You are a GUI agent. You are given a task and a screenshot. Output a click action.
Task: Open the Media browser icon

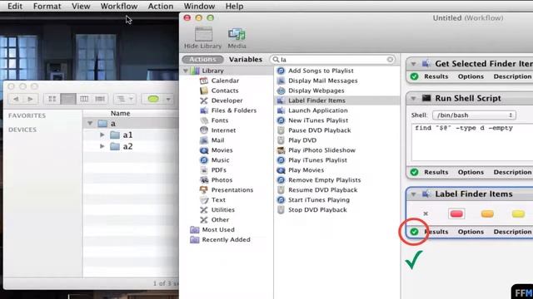click(237, 35)
